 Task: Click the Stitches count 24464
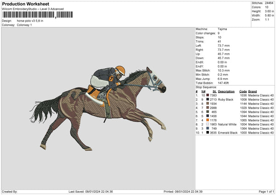[x=268, y=2]
